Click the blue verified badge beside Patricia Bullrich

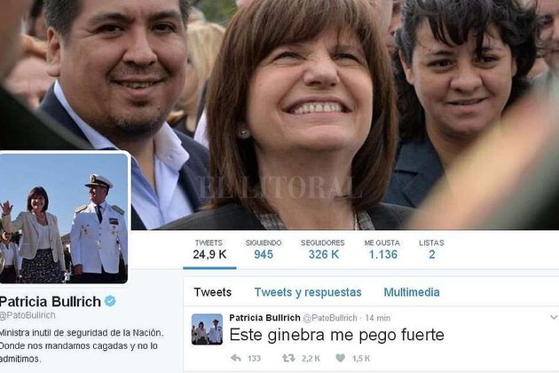click(110, 301)
